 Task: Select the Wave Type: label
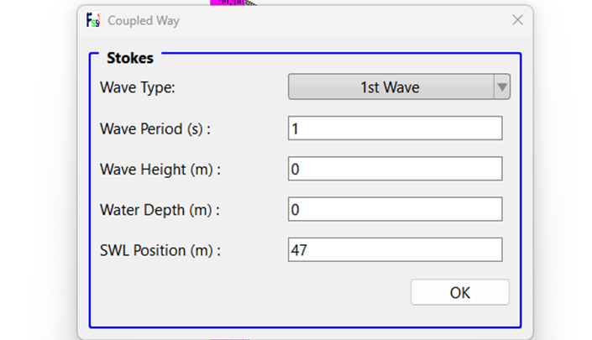click(138, 87)
